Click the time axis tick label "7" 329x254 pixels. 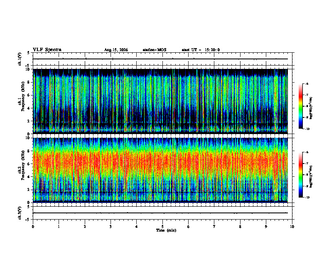click(x=214, y=227)
